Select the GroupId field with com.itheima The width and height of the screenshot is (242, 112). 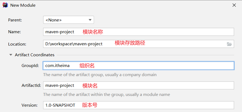pos(138,66)
